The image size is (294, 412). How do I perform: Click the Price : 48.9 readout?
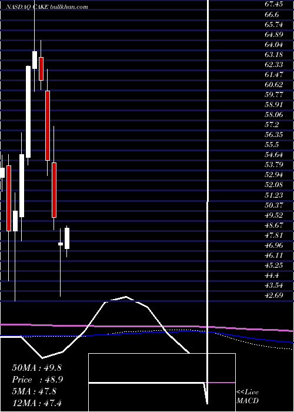(37, 379)
